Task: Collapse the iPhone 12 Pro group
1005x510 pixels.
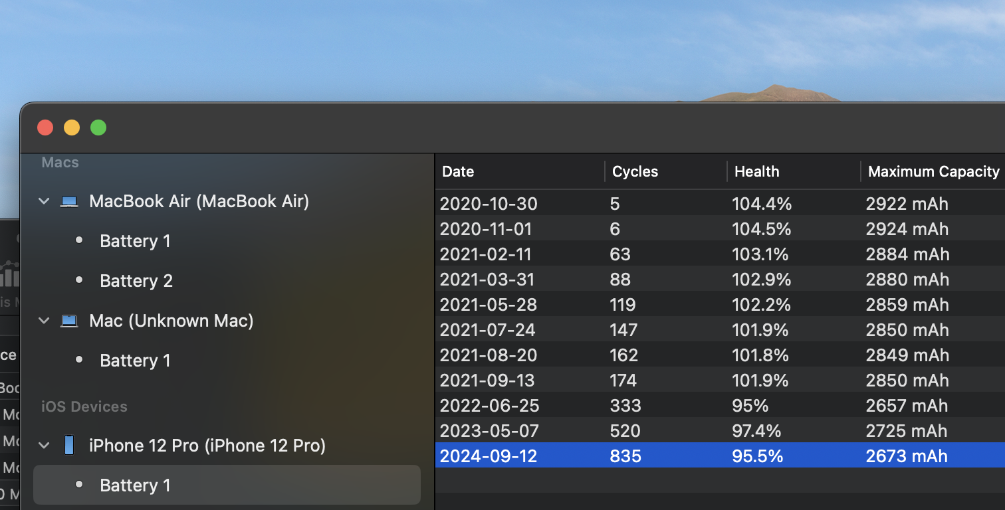Action: 44,445
